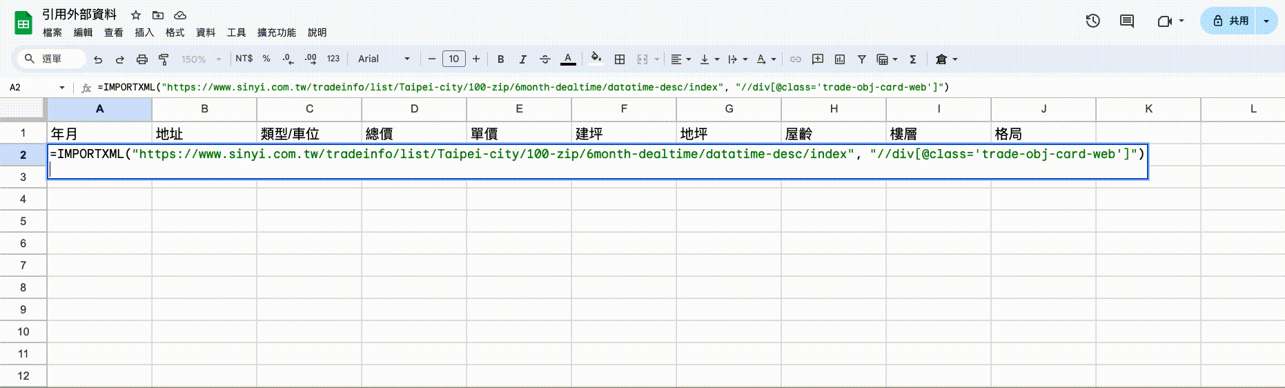Select cell containing 總價
This screenshot has width=1285, height=388.
(x=414, y=133)
